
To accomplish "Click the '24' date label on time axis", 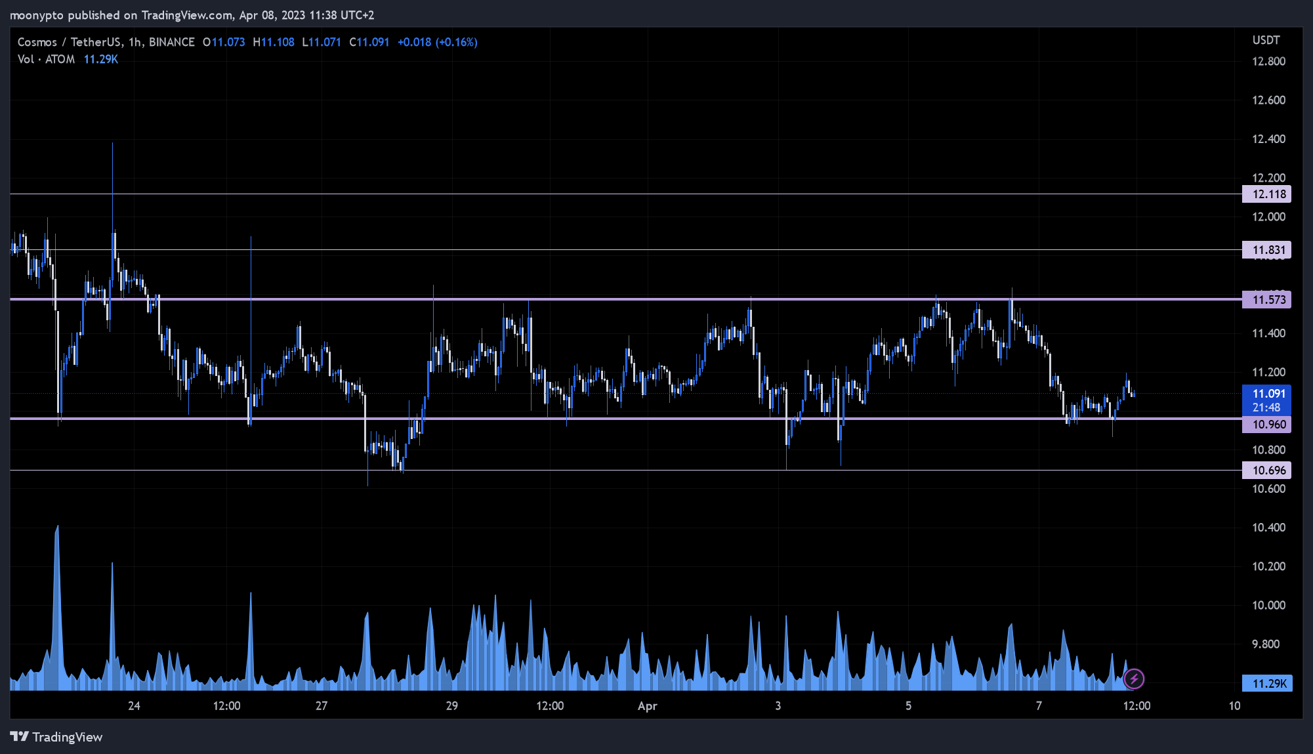I will coord(134,706).
